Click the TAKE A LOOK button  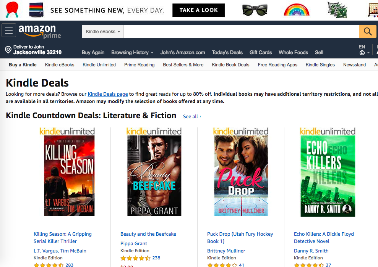coord(198,10)
